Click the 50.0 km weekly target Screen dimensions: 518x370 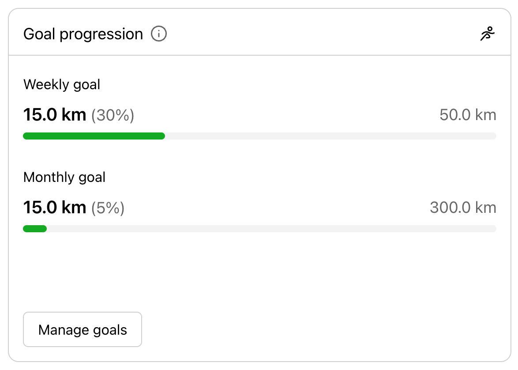(x=468, y=116)
